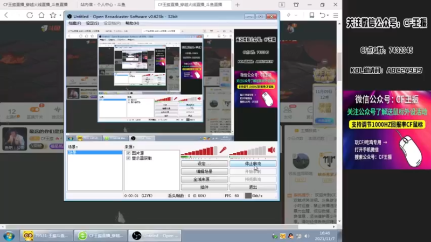
Task: Open a new browser tab with plus icon
Action: (x=238, y=5)
